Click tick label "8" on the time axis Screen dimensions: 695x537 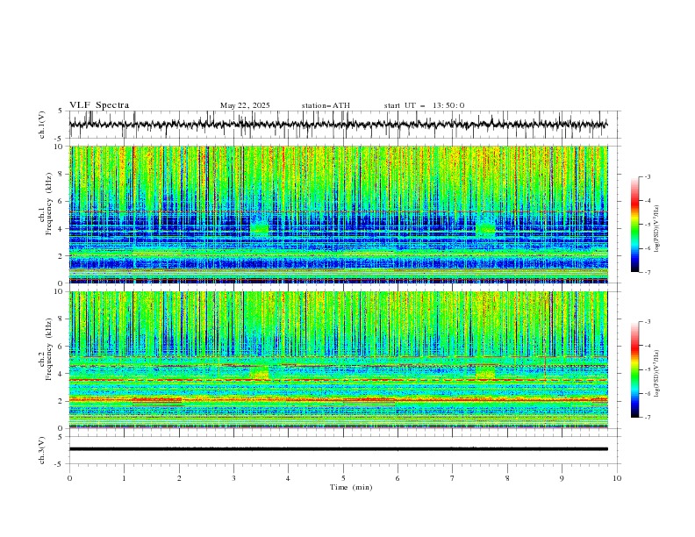tap(507, 478)
